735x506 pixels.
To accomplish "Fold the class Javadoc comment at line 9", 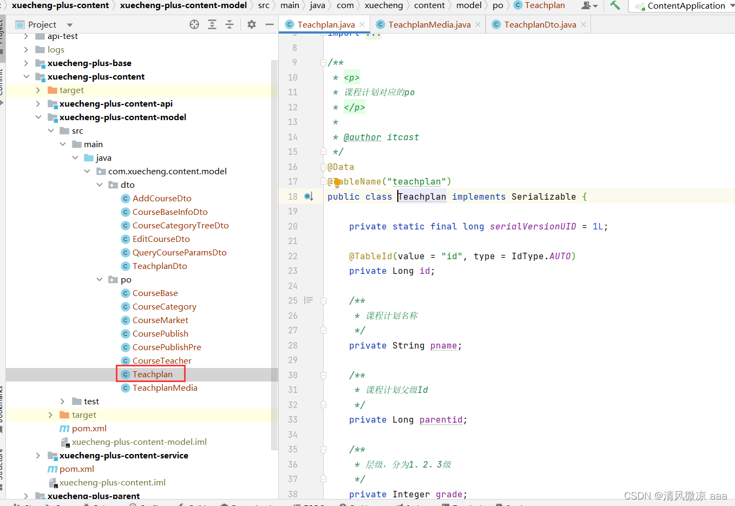I will pyautogui.click(x=323, y=63).
